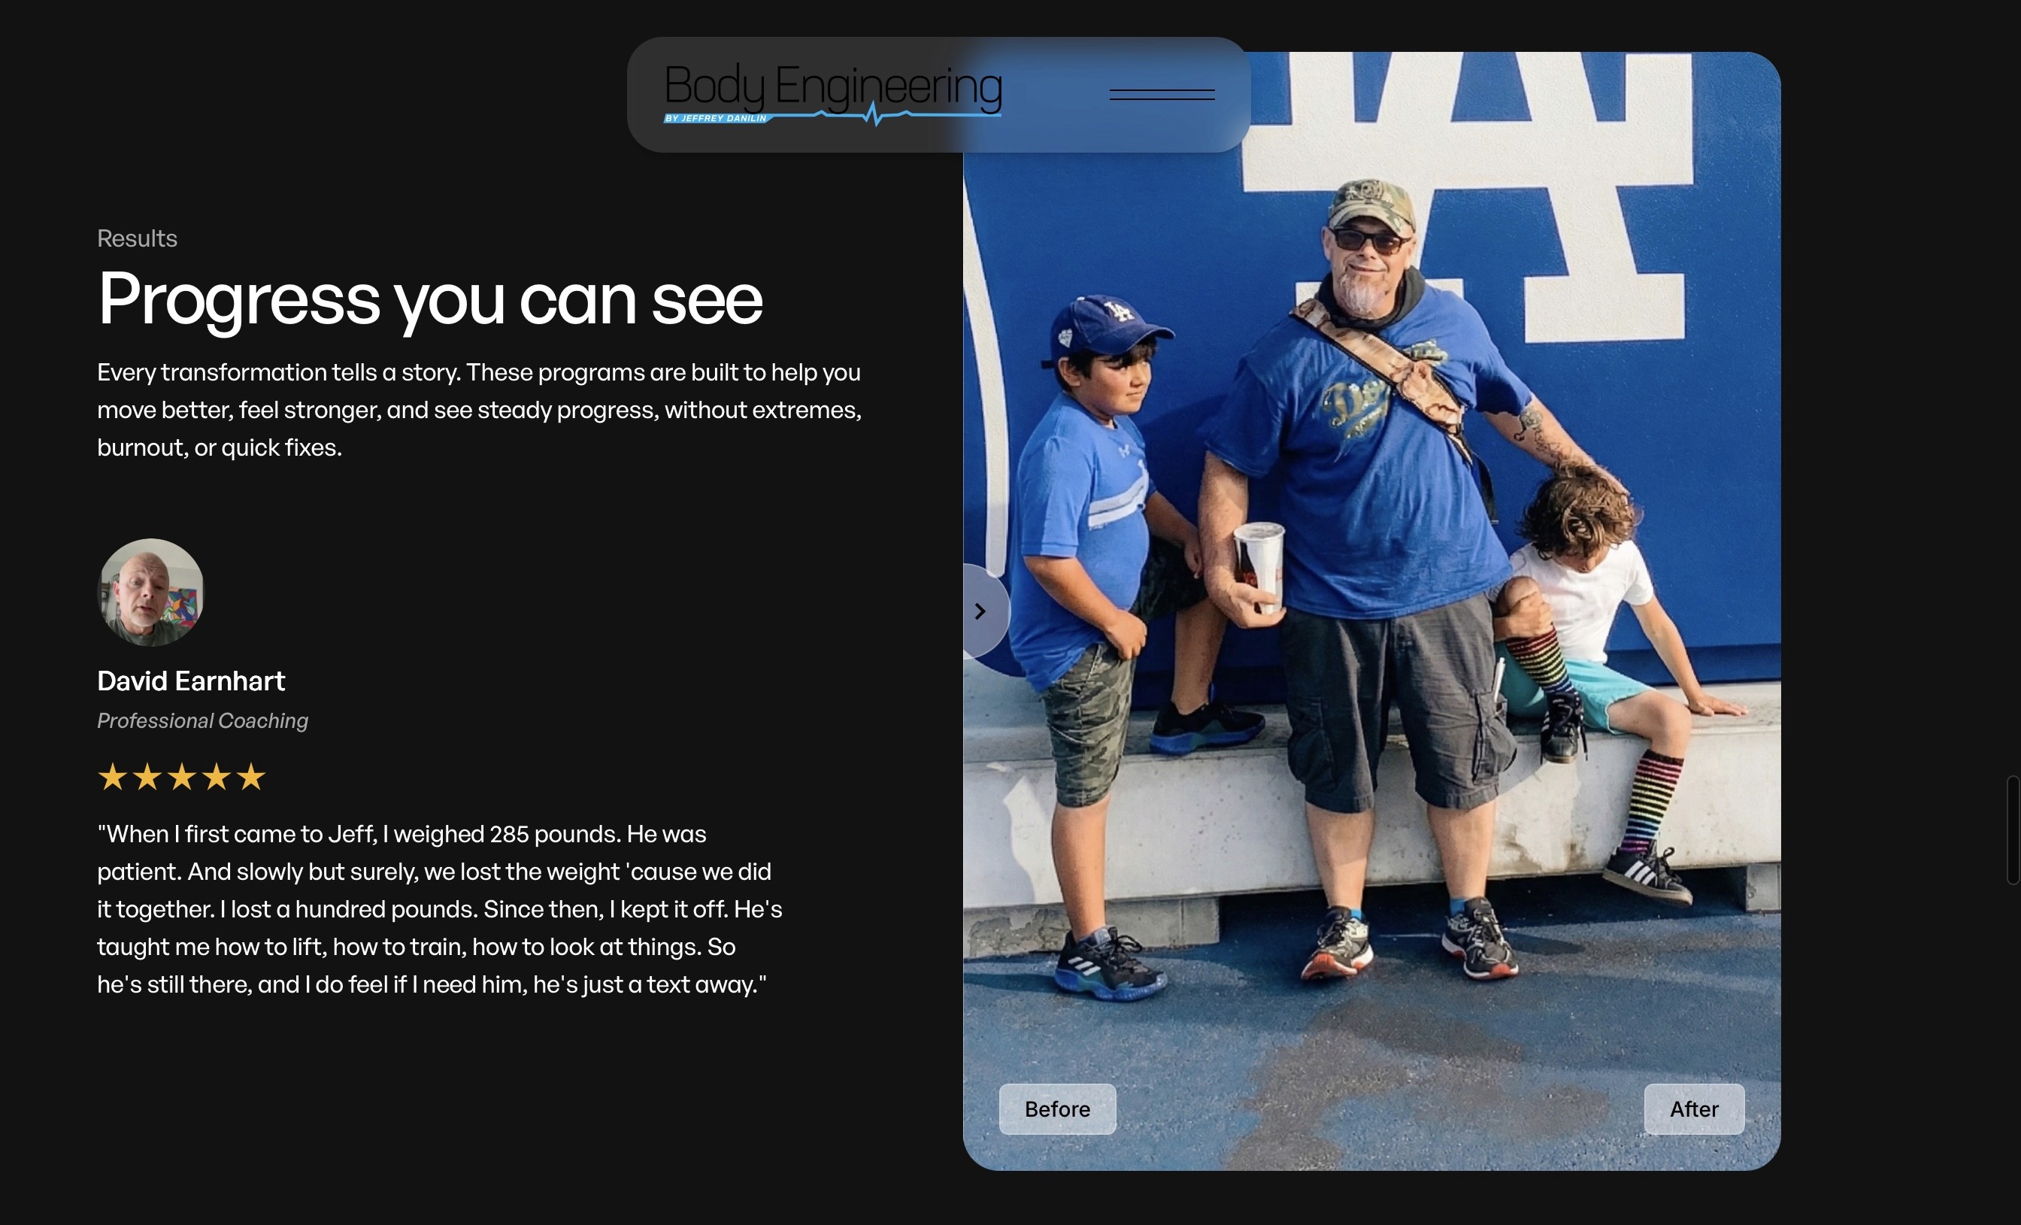
Task: Click the transformation photo of the man in the Dodgers shirt
Action: tap(1371, 611)
